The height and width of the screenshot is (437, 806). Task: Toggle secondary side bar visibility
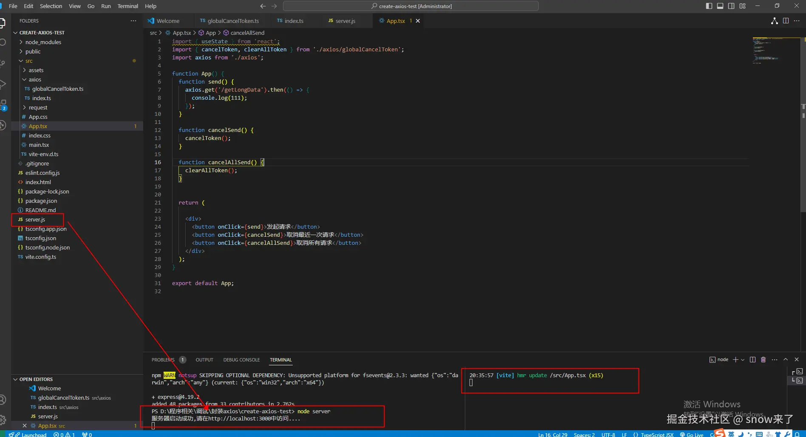[731, 6]
